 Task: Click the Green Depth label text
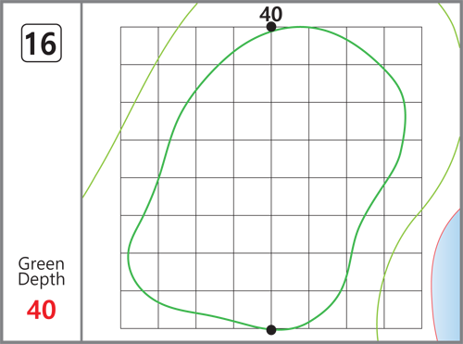click(x=42, y=272)
